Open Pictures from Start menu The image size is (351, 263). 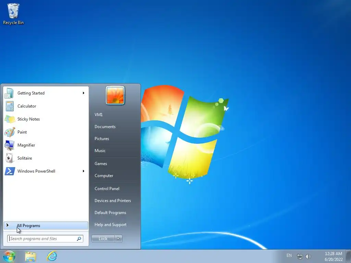point(101,139)
